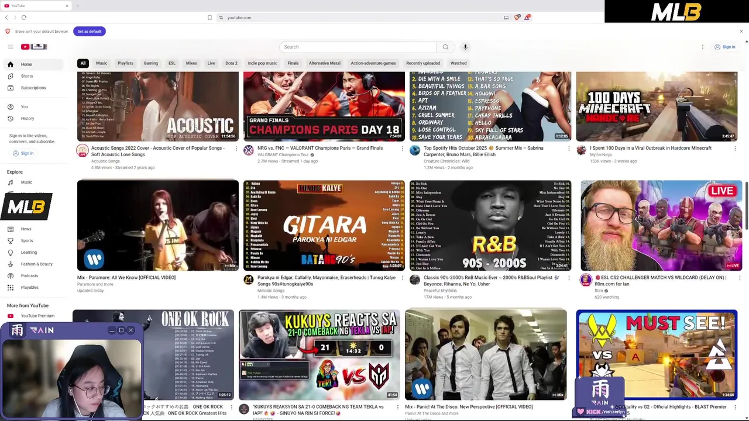Image resolution: width=749 pixels, height=421 pixels.
Task: Play the R&B 90s-2000s thumbnail
Action: pos(490,226)
